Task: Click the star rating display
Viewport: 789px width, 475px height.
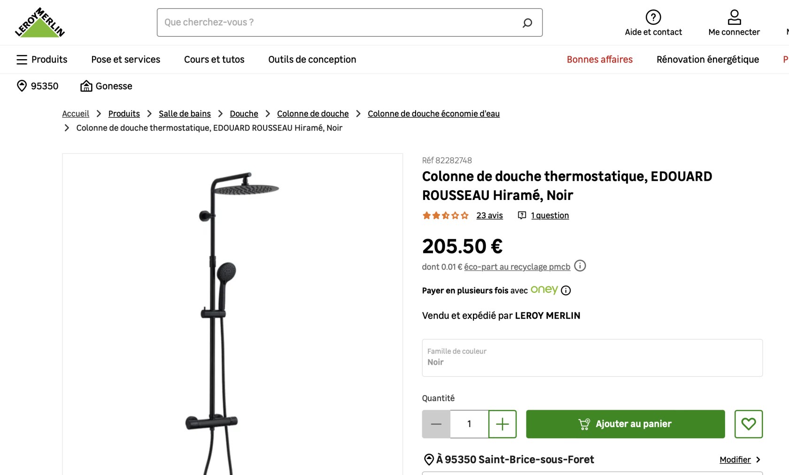Action: (445, 215)
